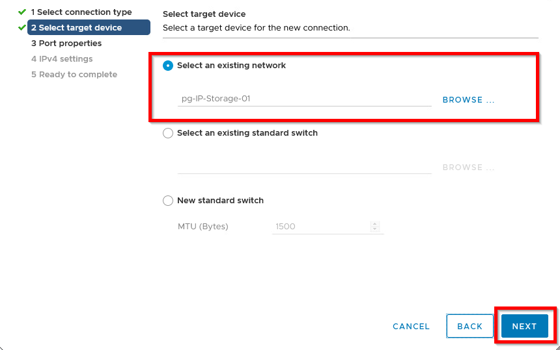Select step 5 Ready to complete
The height and width of the screenshot is (350, 560).
tap(74, 75)
